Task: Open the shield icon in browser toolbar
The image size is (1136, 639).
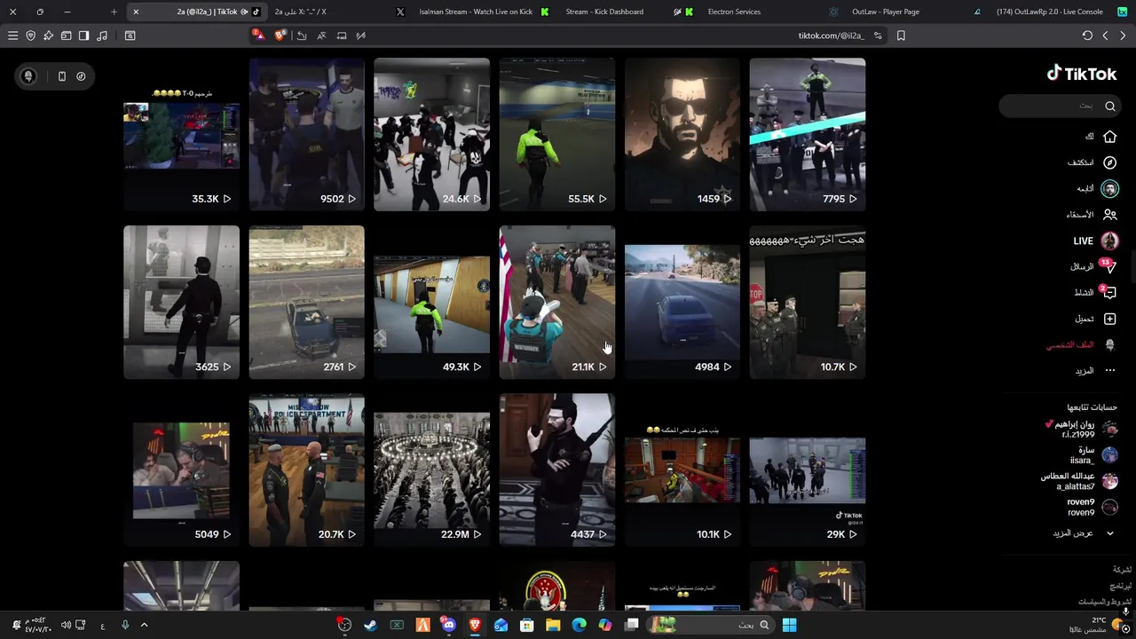Action: [x=31, y=35]
